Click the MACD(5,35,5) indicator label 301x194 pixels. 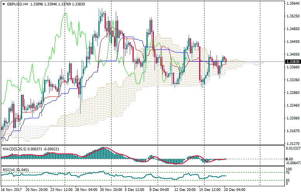click(x=14, y=149)
